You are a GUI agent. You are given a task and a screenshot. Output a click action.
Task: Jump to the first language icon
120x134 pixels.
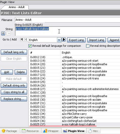coord(22,39)
